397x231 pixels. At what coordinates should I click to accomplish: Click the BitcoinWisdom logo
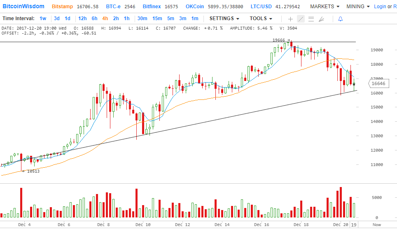(x=24, y=7)
